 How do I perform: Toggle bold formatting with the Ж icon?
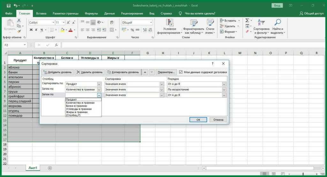point(31,30)
